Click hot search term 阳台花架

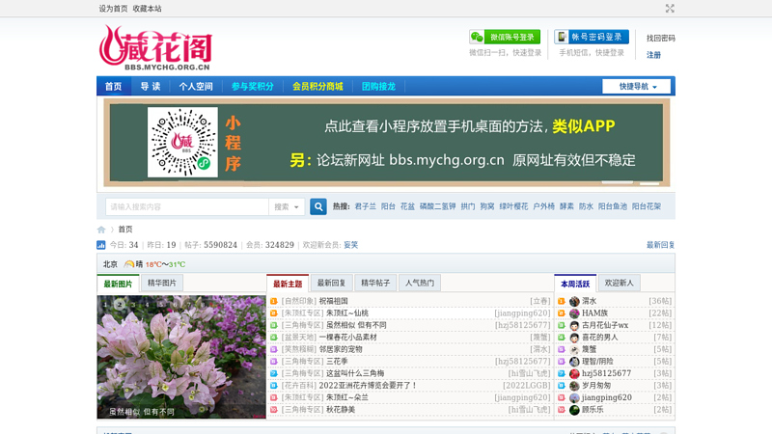click(x=647, y=206)
